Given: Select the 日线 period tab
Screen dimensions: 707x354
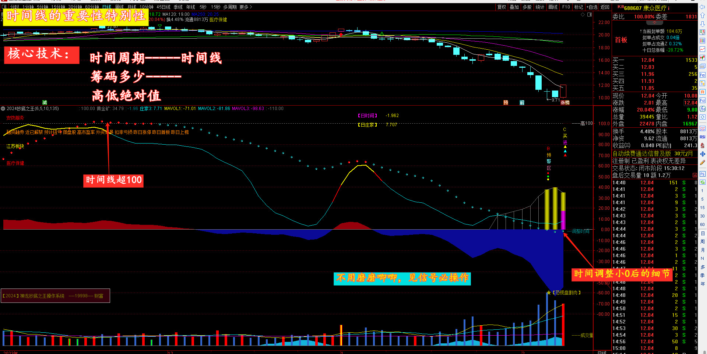Looking at the screenshot, I should [107, 7].
